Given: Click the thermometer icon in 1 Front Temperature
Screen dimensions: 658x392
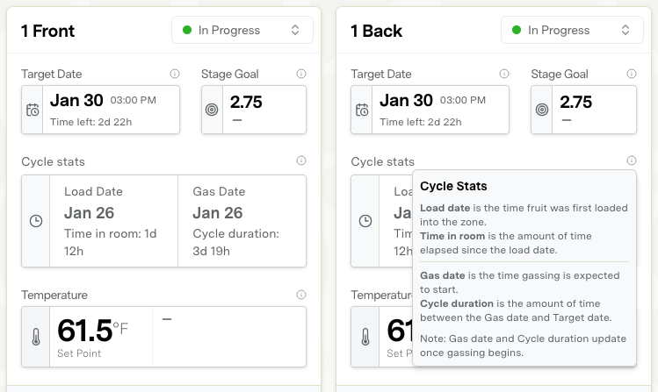Looking at the screenshot, I should point(35,337).
